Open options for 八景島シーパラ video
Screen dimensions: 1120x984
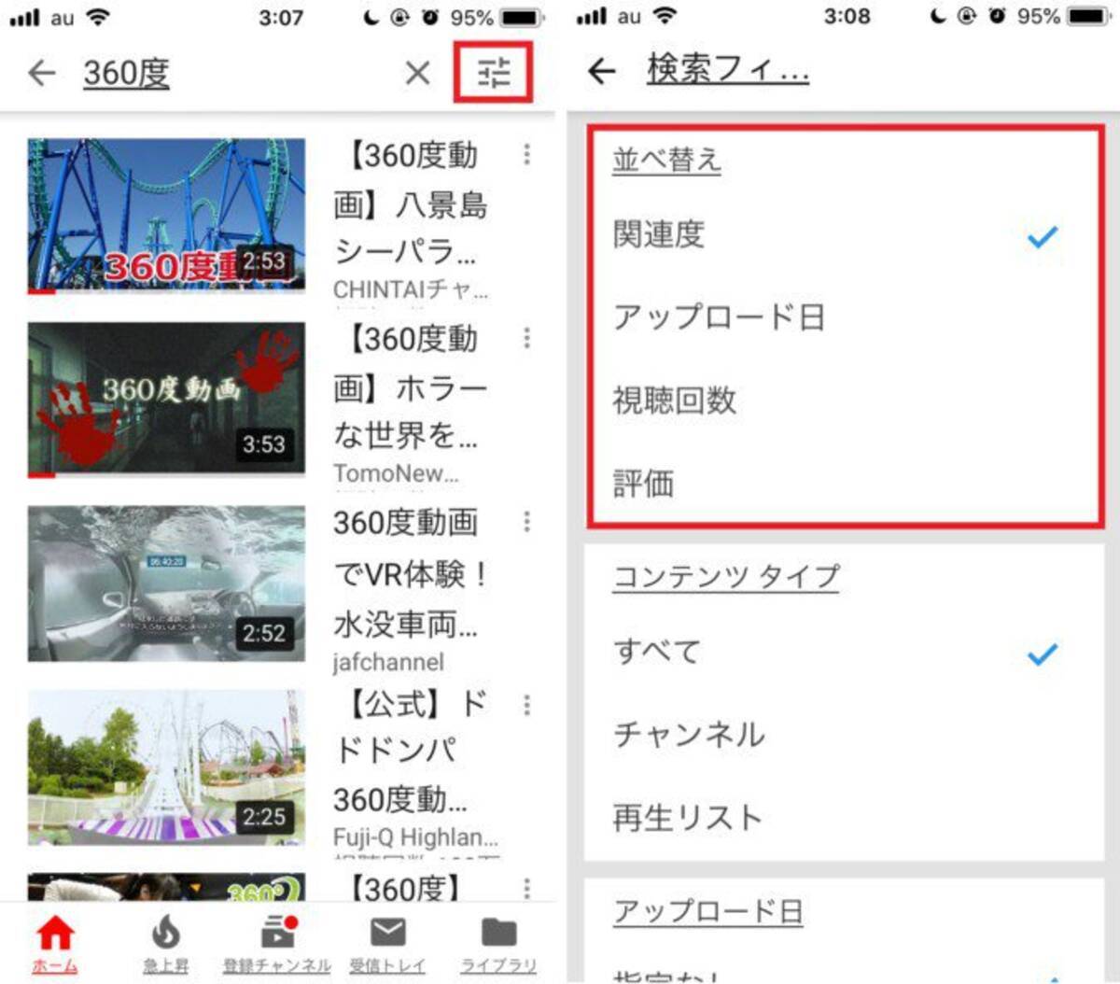coord(527,154)
